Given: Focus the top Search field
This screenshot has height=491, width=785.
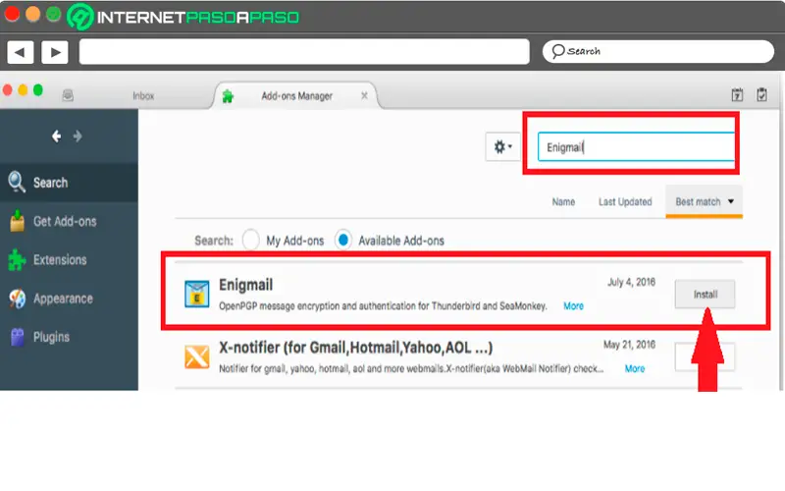Looking at the screenshot, I should click(657, 51).
